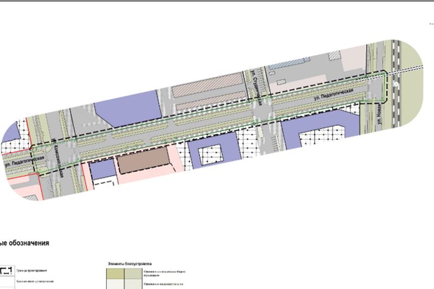Click the dashed boundary symbol in the legend
The height and width of the screenshot is (289, 434).
point(7,269)
